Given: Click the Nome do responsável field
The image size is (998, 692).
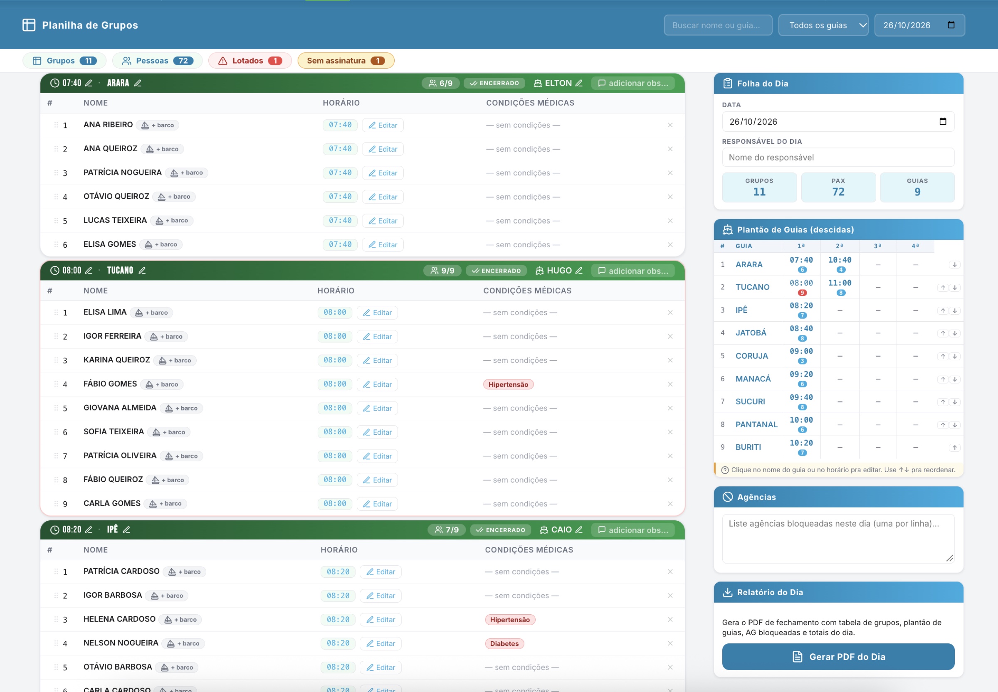Looking at the screenshot, I should point(838,158).
